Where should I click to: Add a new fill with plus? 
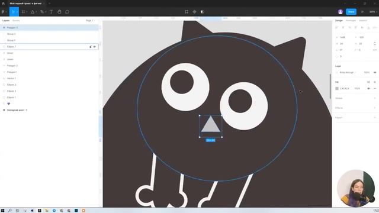[375, 82]
